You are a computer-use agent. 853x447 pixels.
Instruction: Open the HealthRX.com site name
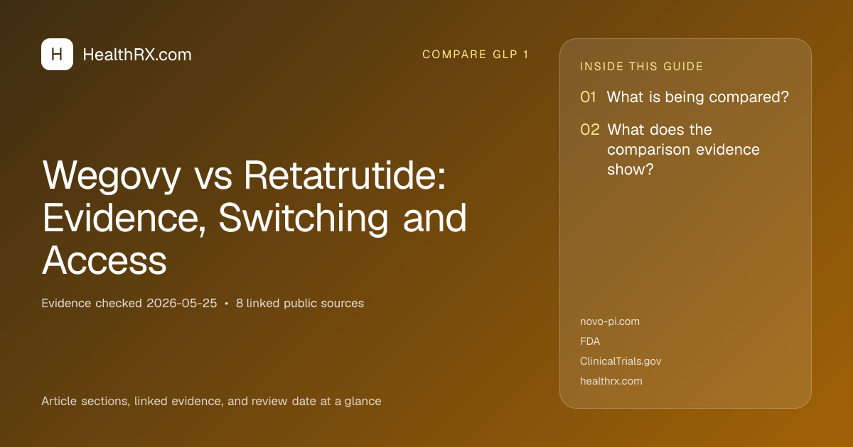[137, 55]
